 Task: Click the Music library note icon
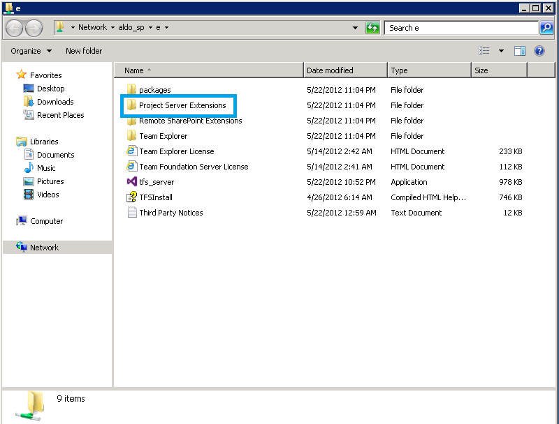29,167
